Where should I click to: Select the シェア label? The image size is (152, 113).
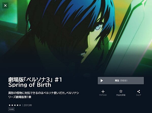tap(139, 95)
